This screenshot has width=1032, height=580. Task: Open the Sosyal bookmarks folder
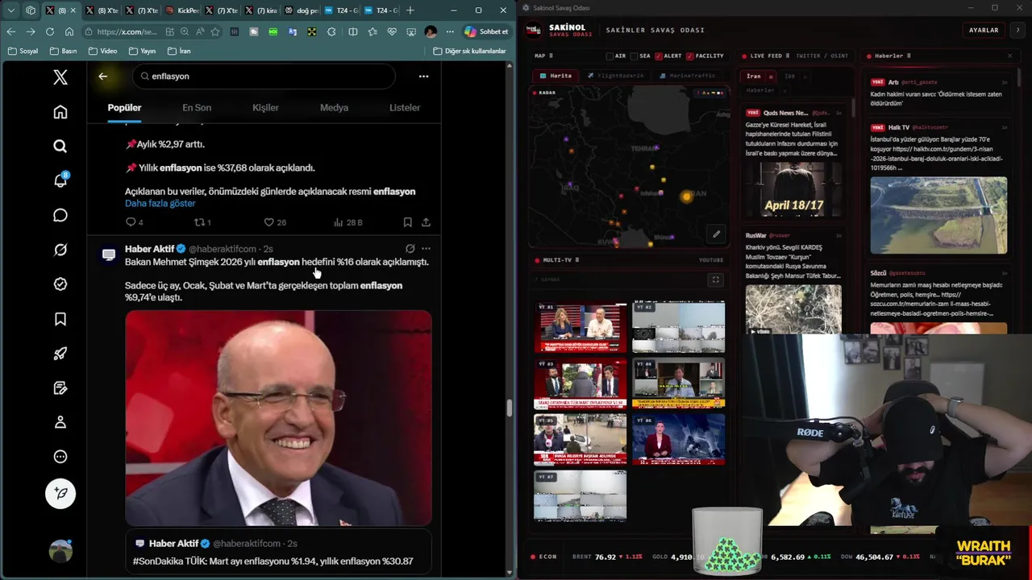[x=23, y=51]
